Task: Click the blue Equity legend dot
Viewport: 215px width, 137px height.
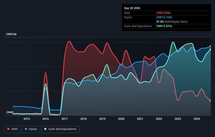Action: pos(26,129)
